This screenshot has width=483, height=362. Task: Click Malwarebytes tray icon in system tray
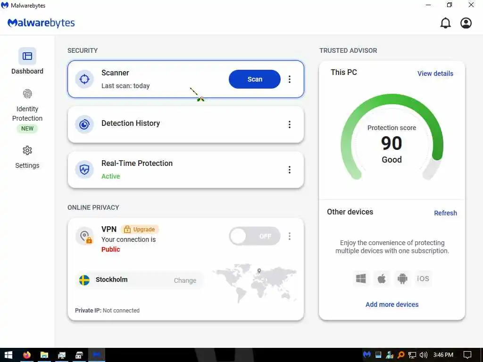tap(366, 355)
